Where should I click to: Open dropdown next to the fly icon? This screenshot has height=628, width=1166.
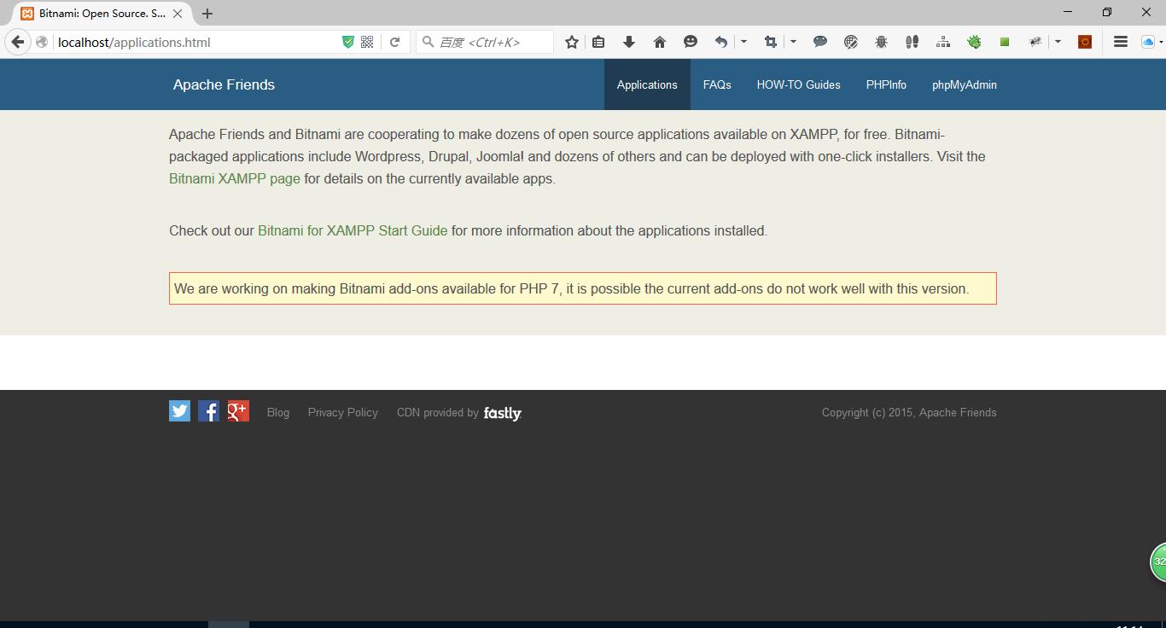[1058, 42]
